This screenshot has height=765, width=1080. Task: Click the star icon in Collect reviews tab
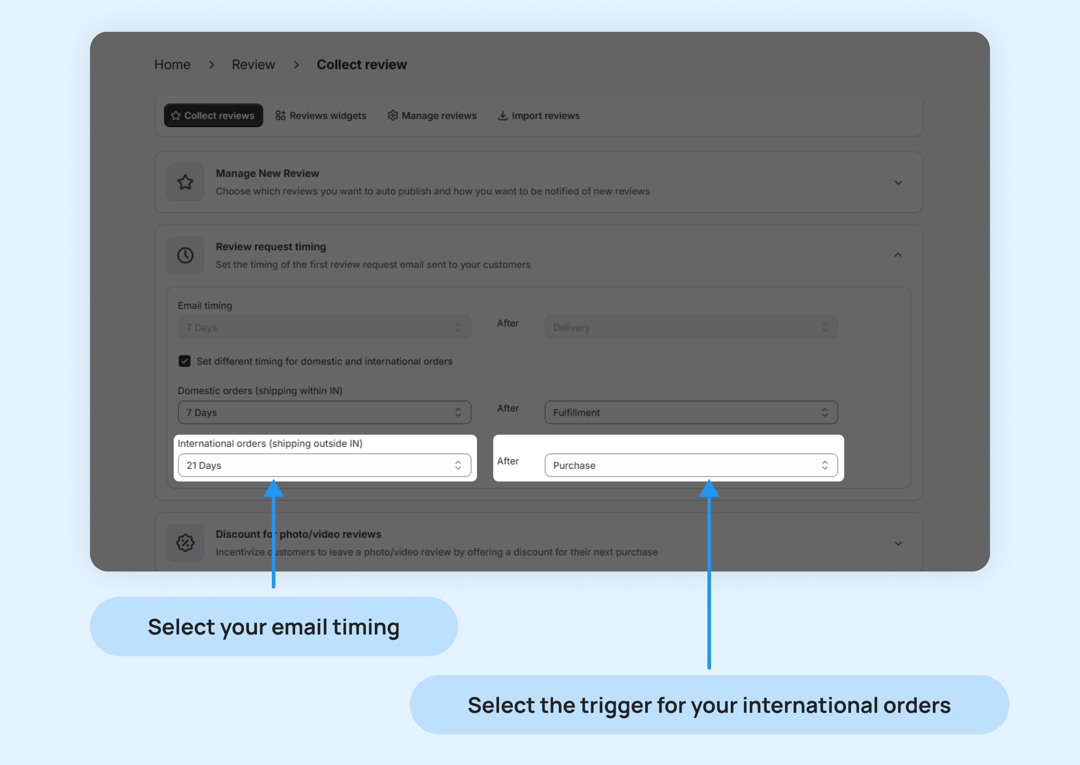tap(176, 115)
